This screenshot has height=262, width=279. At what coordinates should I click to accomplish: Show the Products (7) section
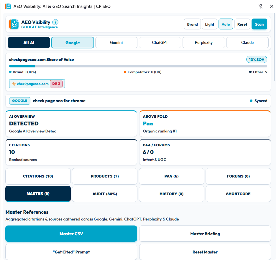pos(105,176)
